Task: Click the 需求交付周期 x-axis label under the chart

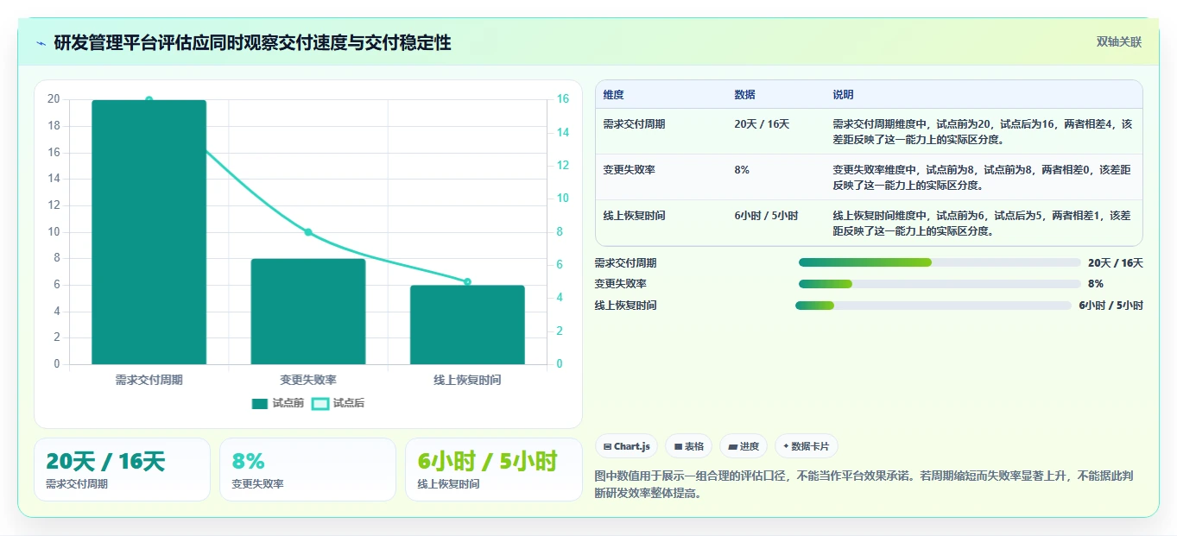Action: (149, 380)
